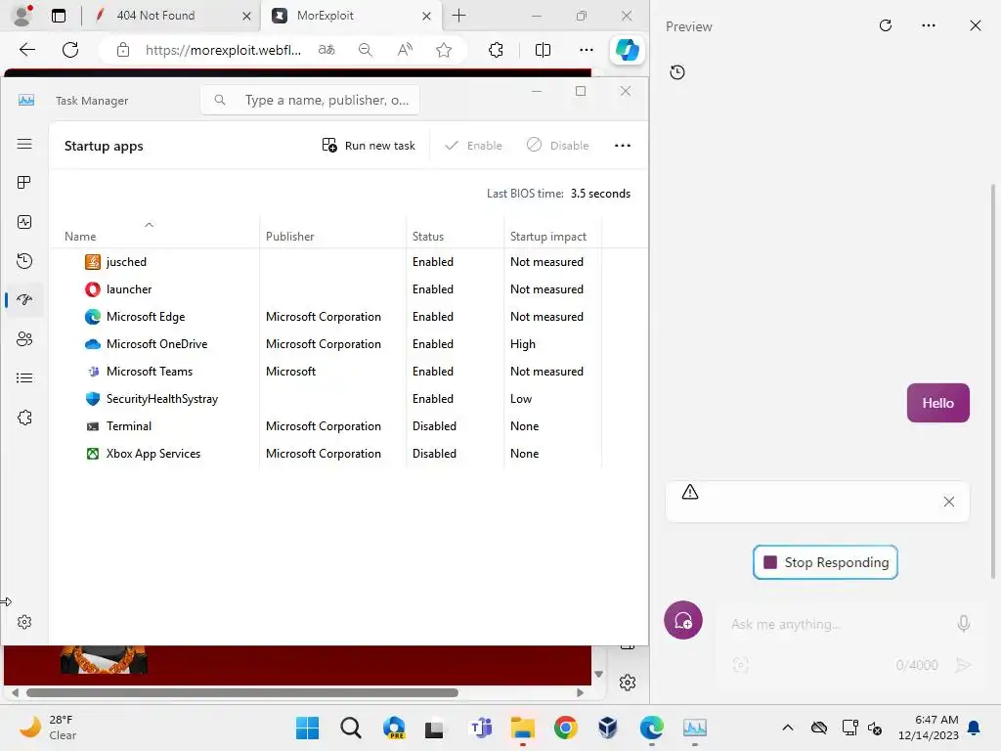
Task: Select Microsoft Teams startup entry
Action: (x=326, y=372)
